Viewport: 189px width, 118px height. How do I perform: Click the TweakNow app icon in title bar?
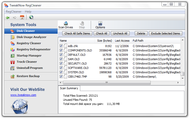(x=6, y=5)
